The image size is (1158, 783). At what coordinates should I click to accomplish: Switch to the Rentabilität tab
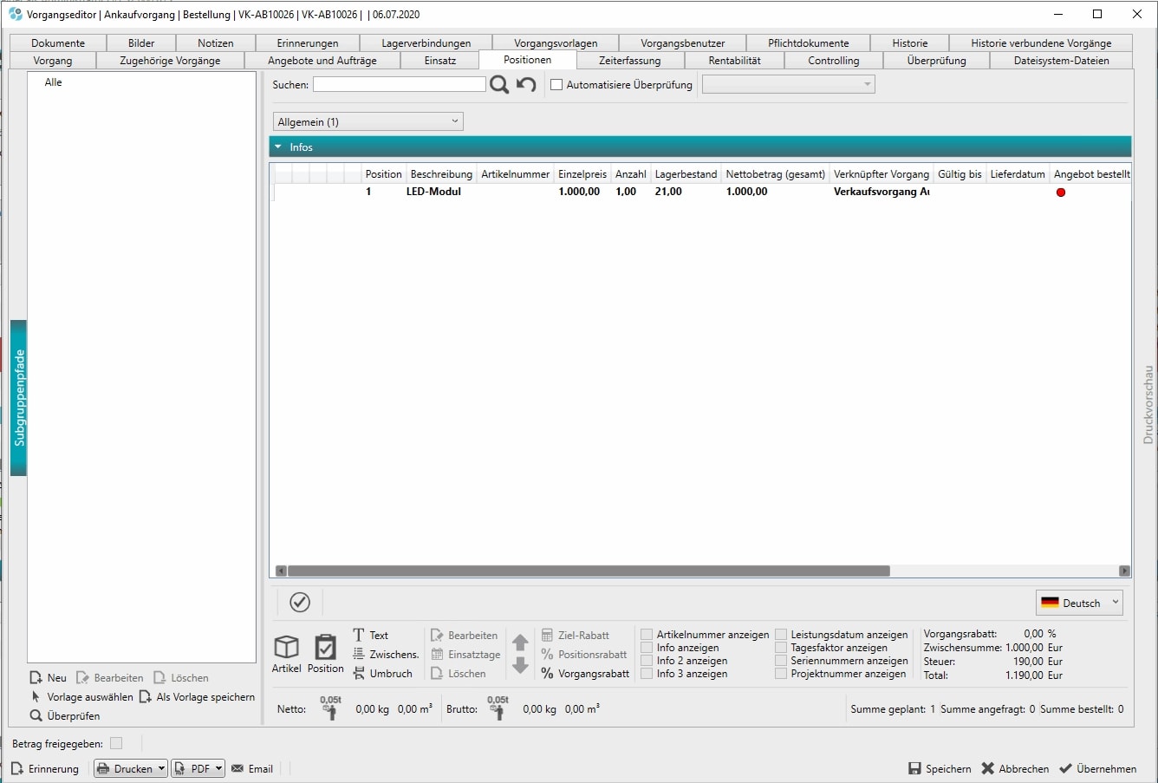click(x=734, y=60)
